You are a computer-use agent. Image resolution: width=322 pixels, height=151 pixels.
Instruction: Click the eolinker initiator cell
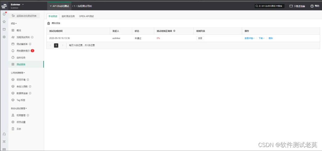pyautogui.click(x=116, y=38)
